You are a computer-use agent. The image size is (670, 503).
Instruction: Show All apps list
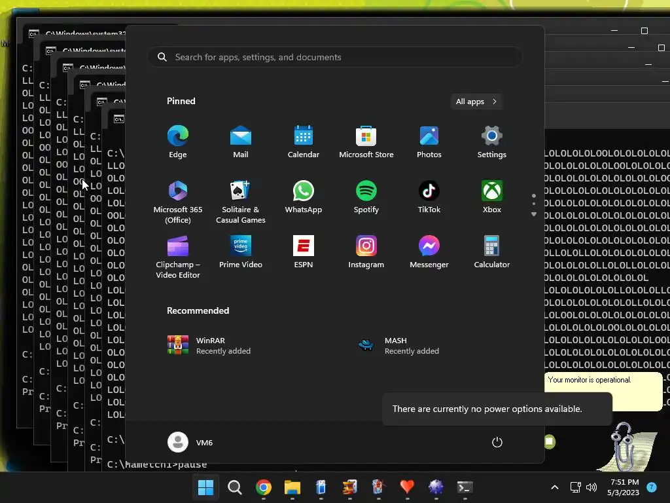pos(476,102)
